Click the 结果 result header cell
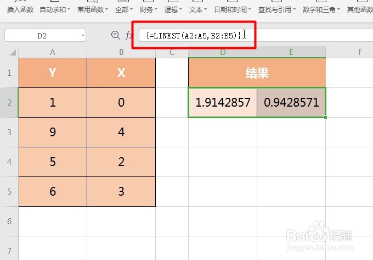The width and height of the screenshot is (373, 260). 257,73
